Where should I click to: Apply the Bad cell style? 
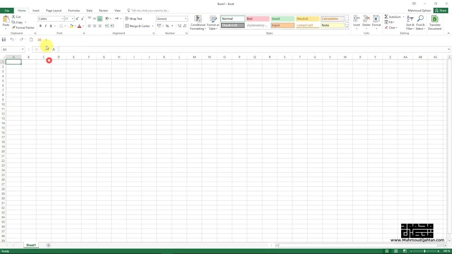[258, 19]
